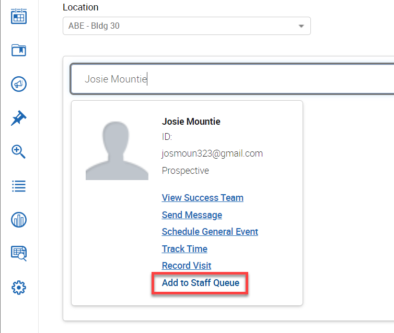Click Add to Staff Queue
This screenshot has height=333, width=394.
200,283
